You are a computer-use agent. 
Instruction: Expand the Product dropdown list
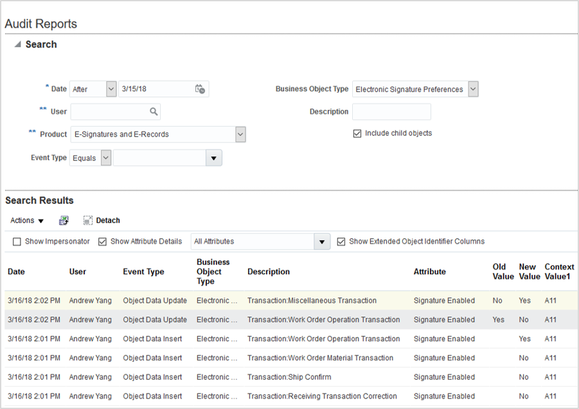[240, 134]
